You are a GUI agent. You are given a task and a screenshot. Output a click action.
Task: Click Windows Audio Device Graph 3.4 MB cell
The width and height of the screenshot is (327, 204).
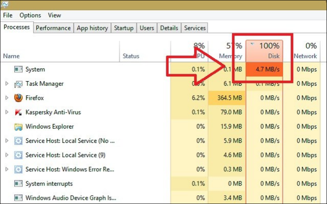(x=227, y=198)
